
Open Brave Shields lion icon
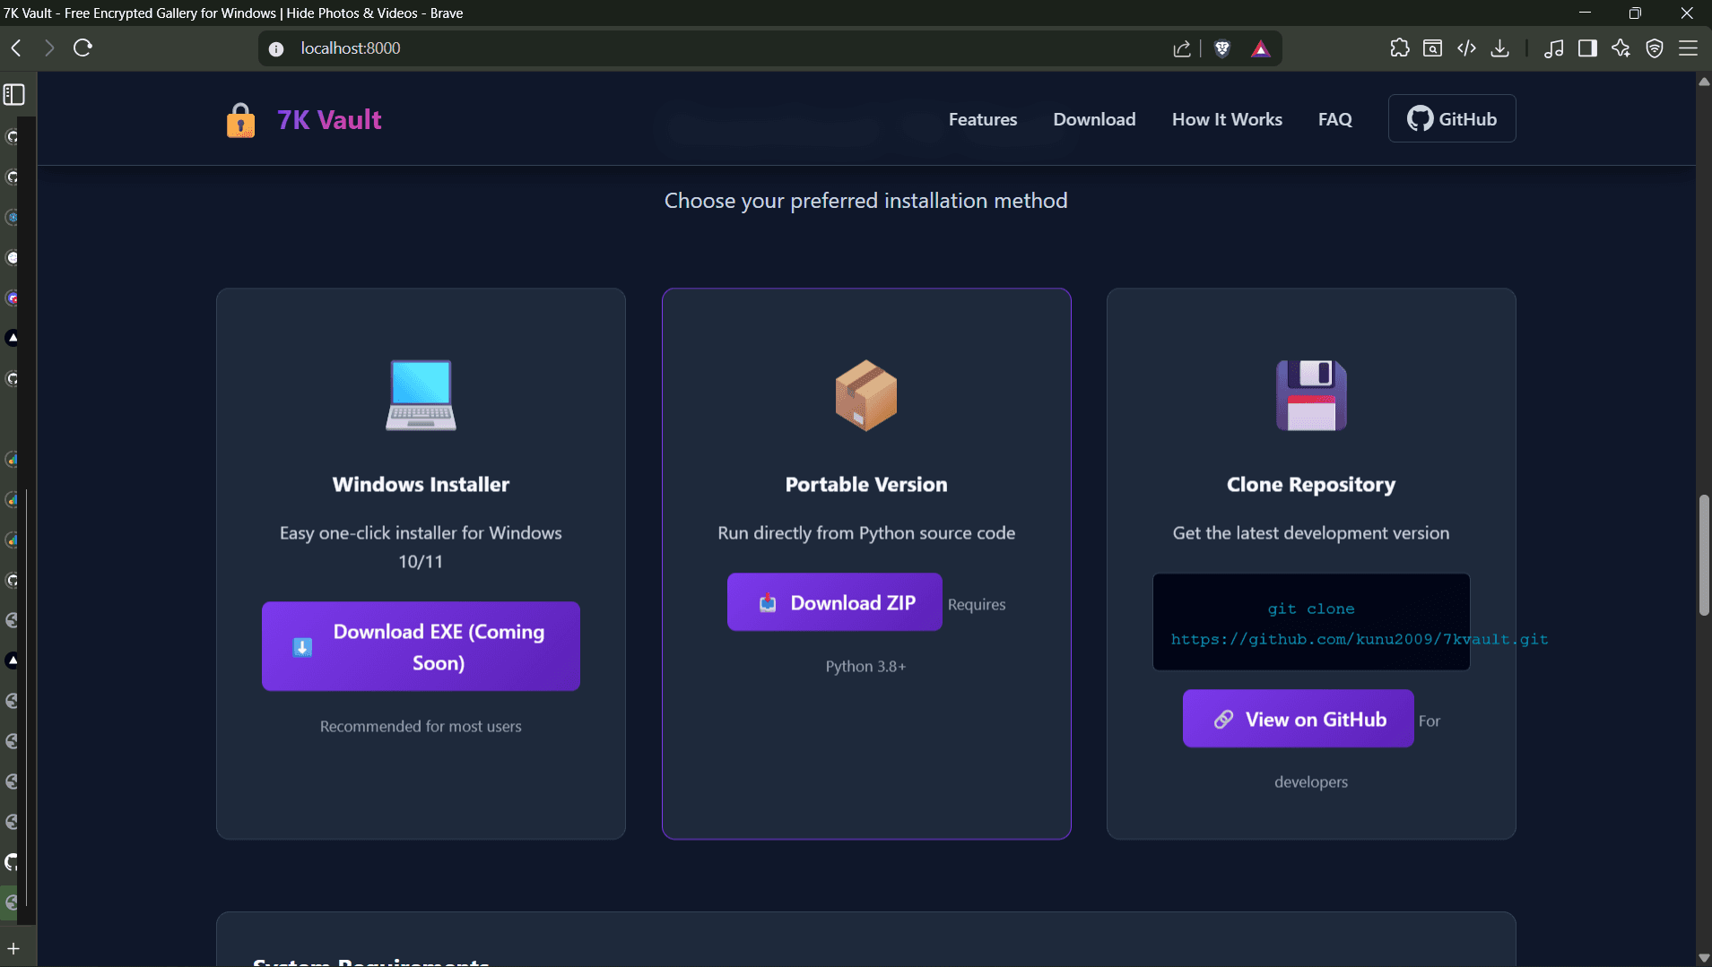pyautogui.click(x=1221, y=48)
